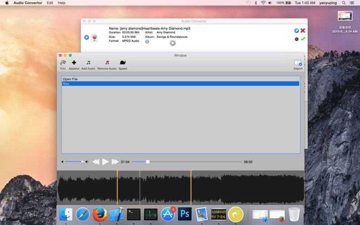The width and height of the screenshot is (360, 225).
Task: Click the yaoyuping user name in menu bar
Action: 328,3
